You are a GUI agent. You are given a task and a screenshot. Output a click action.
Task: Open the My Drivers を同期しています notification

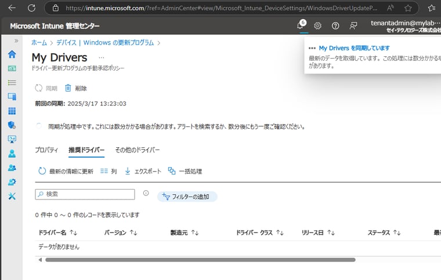[354, 48]
